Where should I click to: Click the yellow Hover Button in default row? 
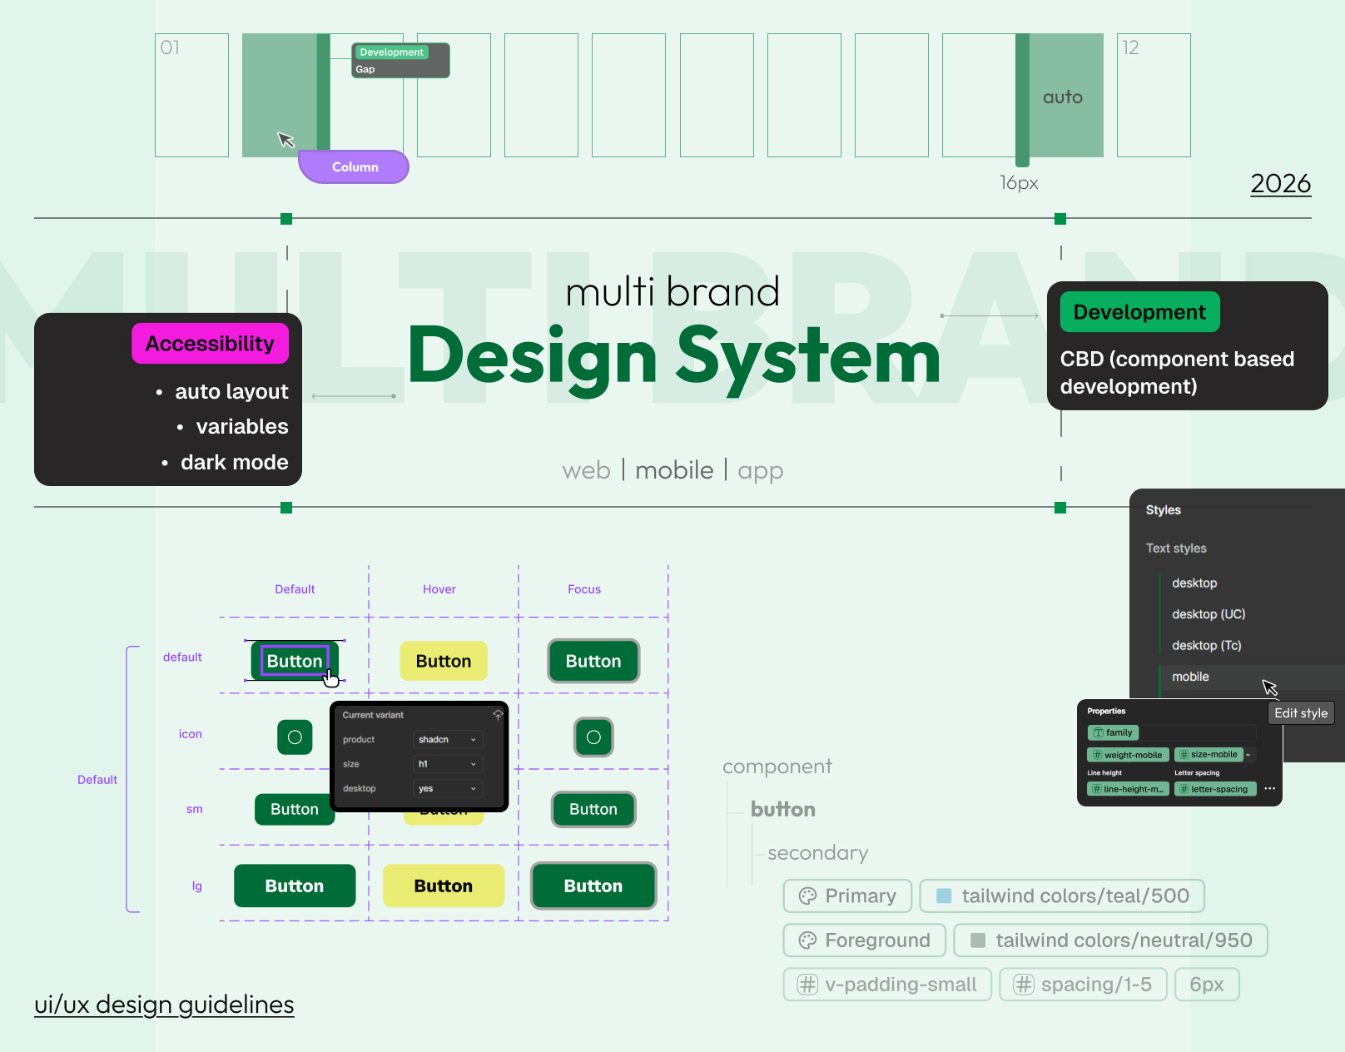444,661
